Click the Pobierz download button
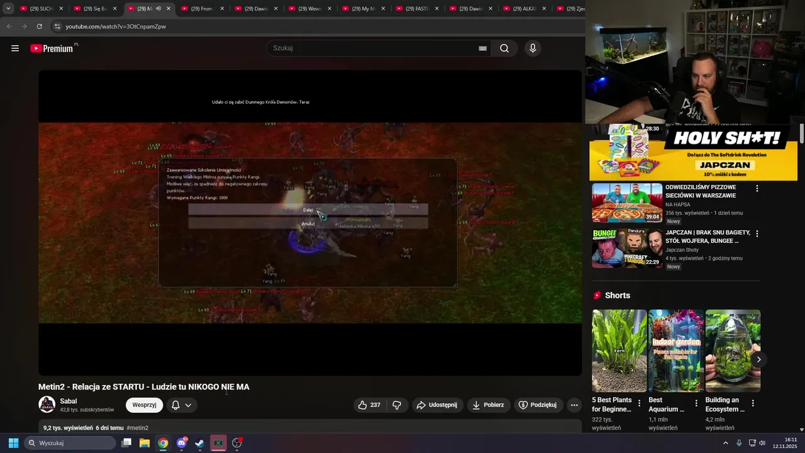The height and width of the screenshot is (453, 805). coord(488,405)
